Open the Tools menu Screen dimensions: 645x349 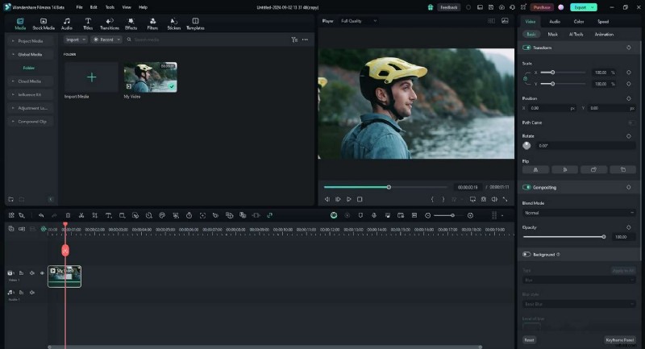pyautogui.click(x=110, y=7)
